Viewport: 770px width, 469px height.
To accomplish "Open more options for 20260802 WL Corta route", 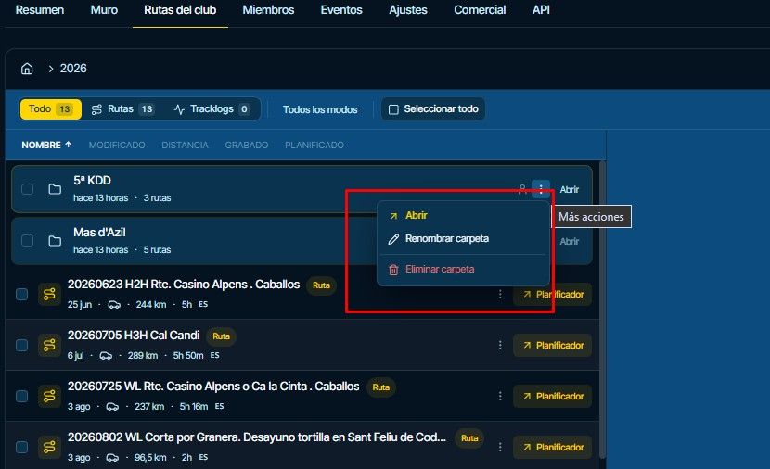I will 500,447.
